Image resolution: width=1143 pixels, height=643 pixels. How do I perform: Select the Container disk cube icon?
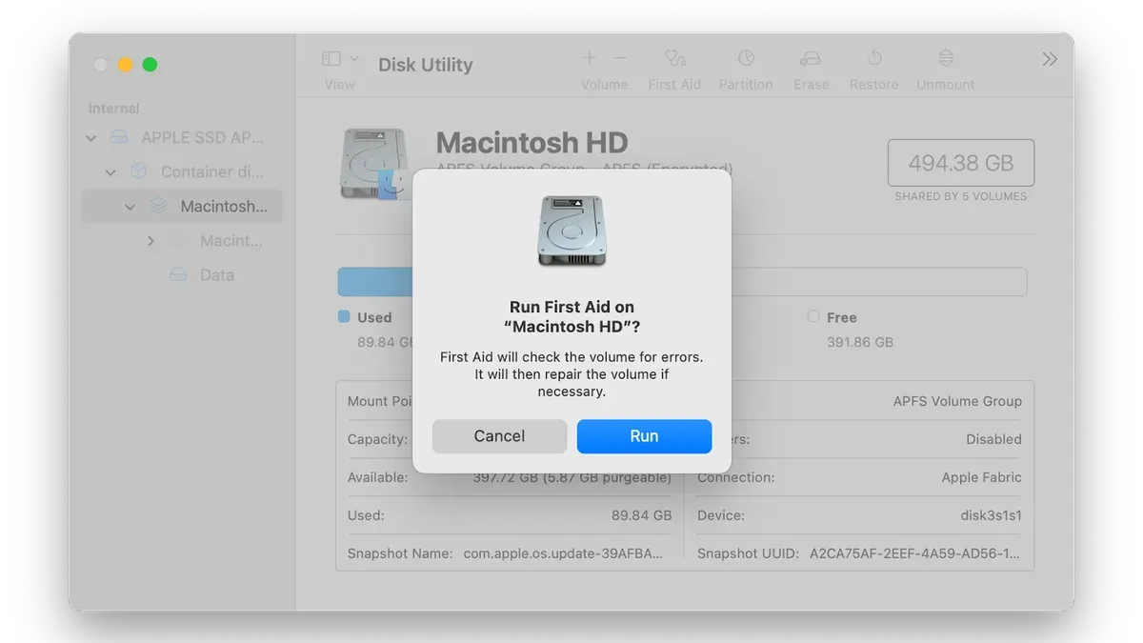click(139, 171)
